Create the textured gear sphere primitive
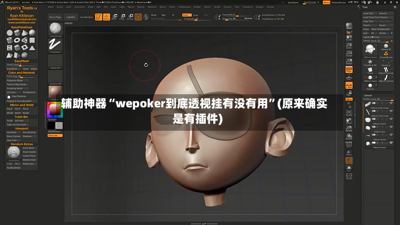The image size is (400, 225). pyautogui.click(x=24, y=55)
